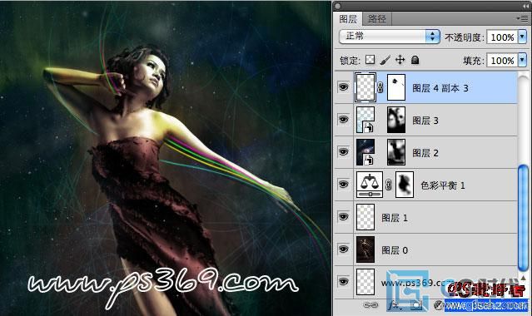
Task: Click the 填充 100% value field
Action: tap(502, 61)
